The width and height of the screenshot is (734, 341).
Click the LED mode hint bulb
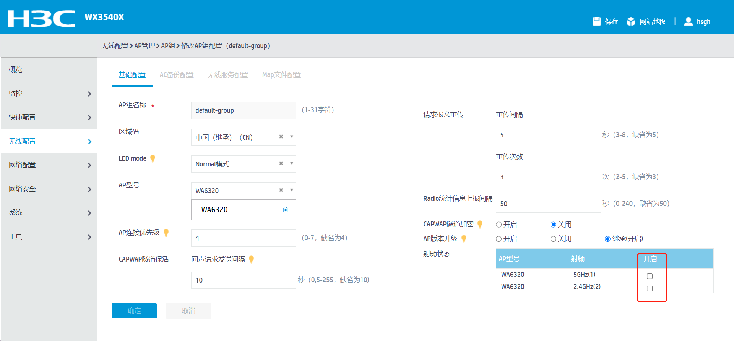153,158
